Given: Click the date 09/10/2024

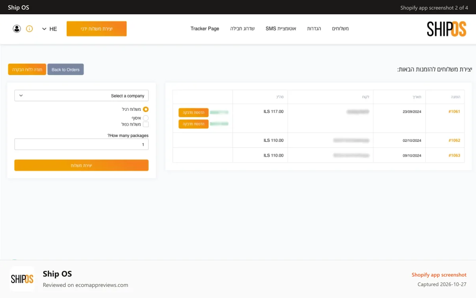Looking at the screenshot, I should 412,156.
